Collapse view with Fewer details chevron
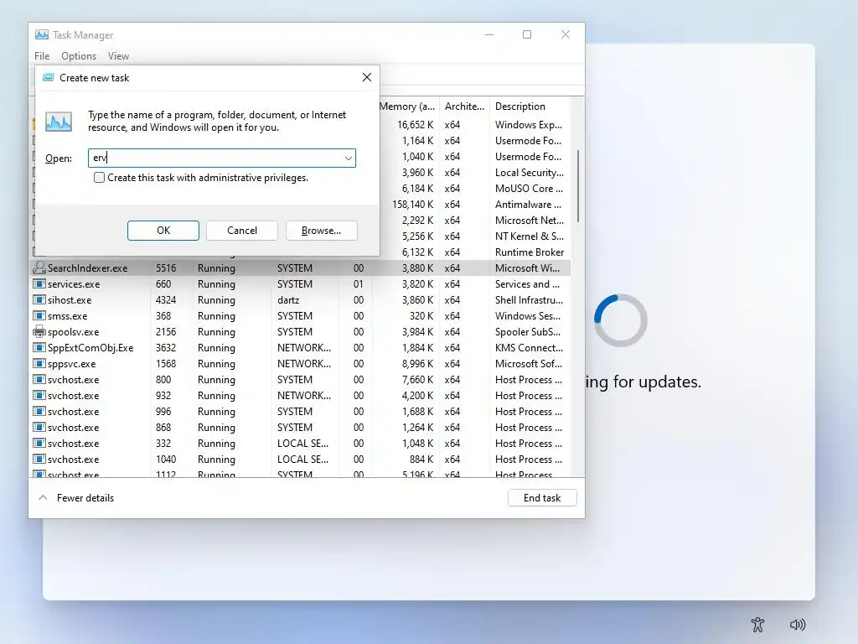 [43, 497]
